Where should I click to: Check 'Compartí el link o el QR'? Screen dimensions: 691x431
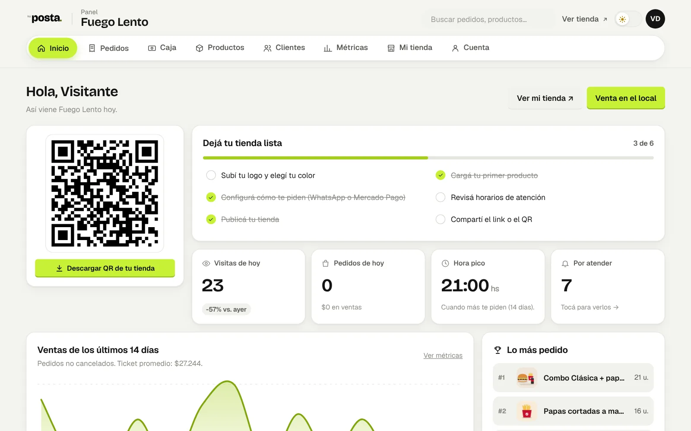click(x=441, y=219)
